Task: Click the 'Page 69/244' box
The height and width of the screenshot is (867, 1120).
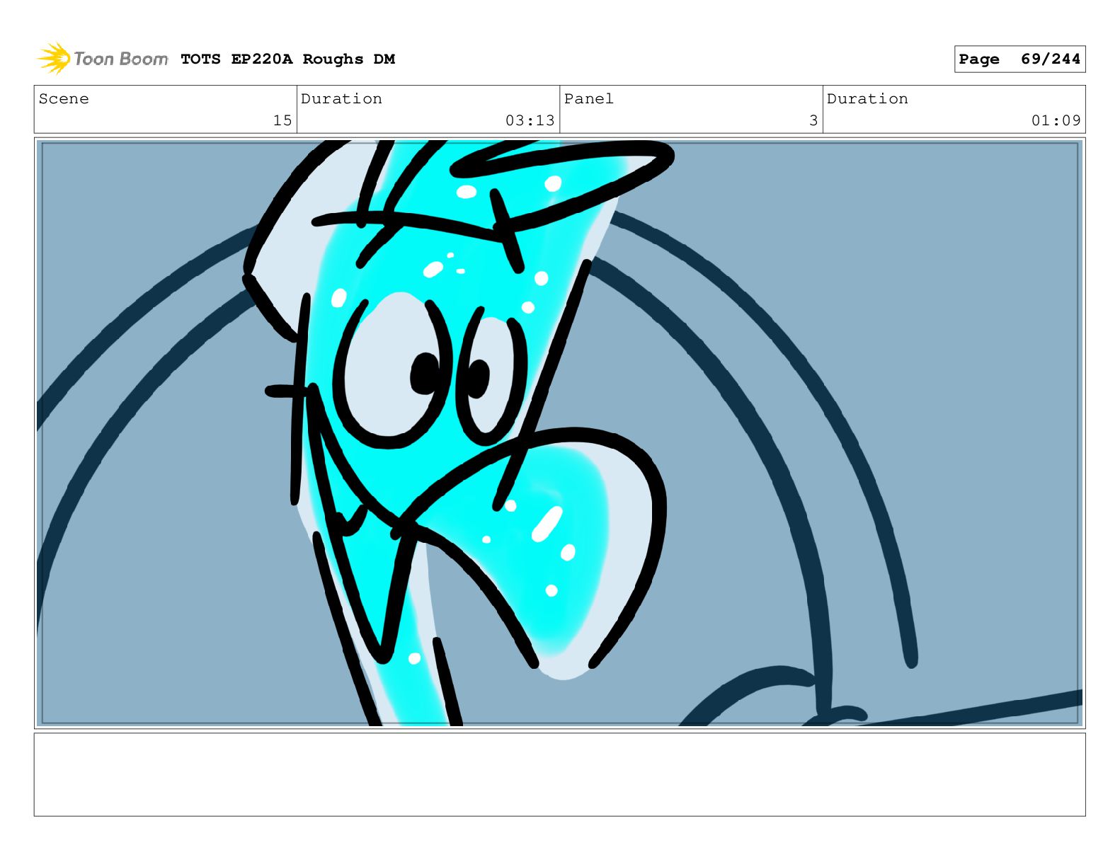Action: pyautogui.click(x=1019, y=59)
